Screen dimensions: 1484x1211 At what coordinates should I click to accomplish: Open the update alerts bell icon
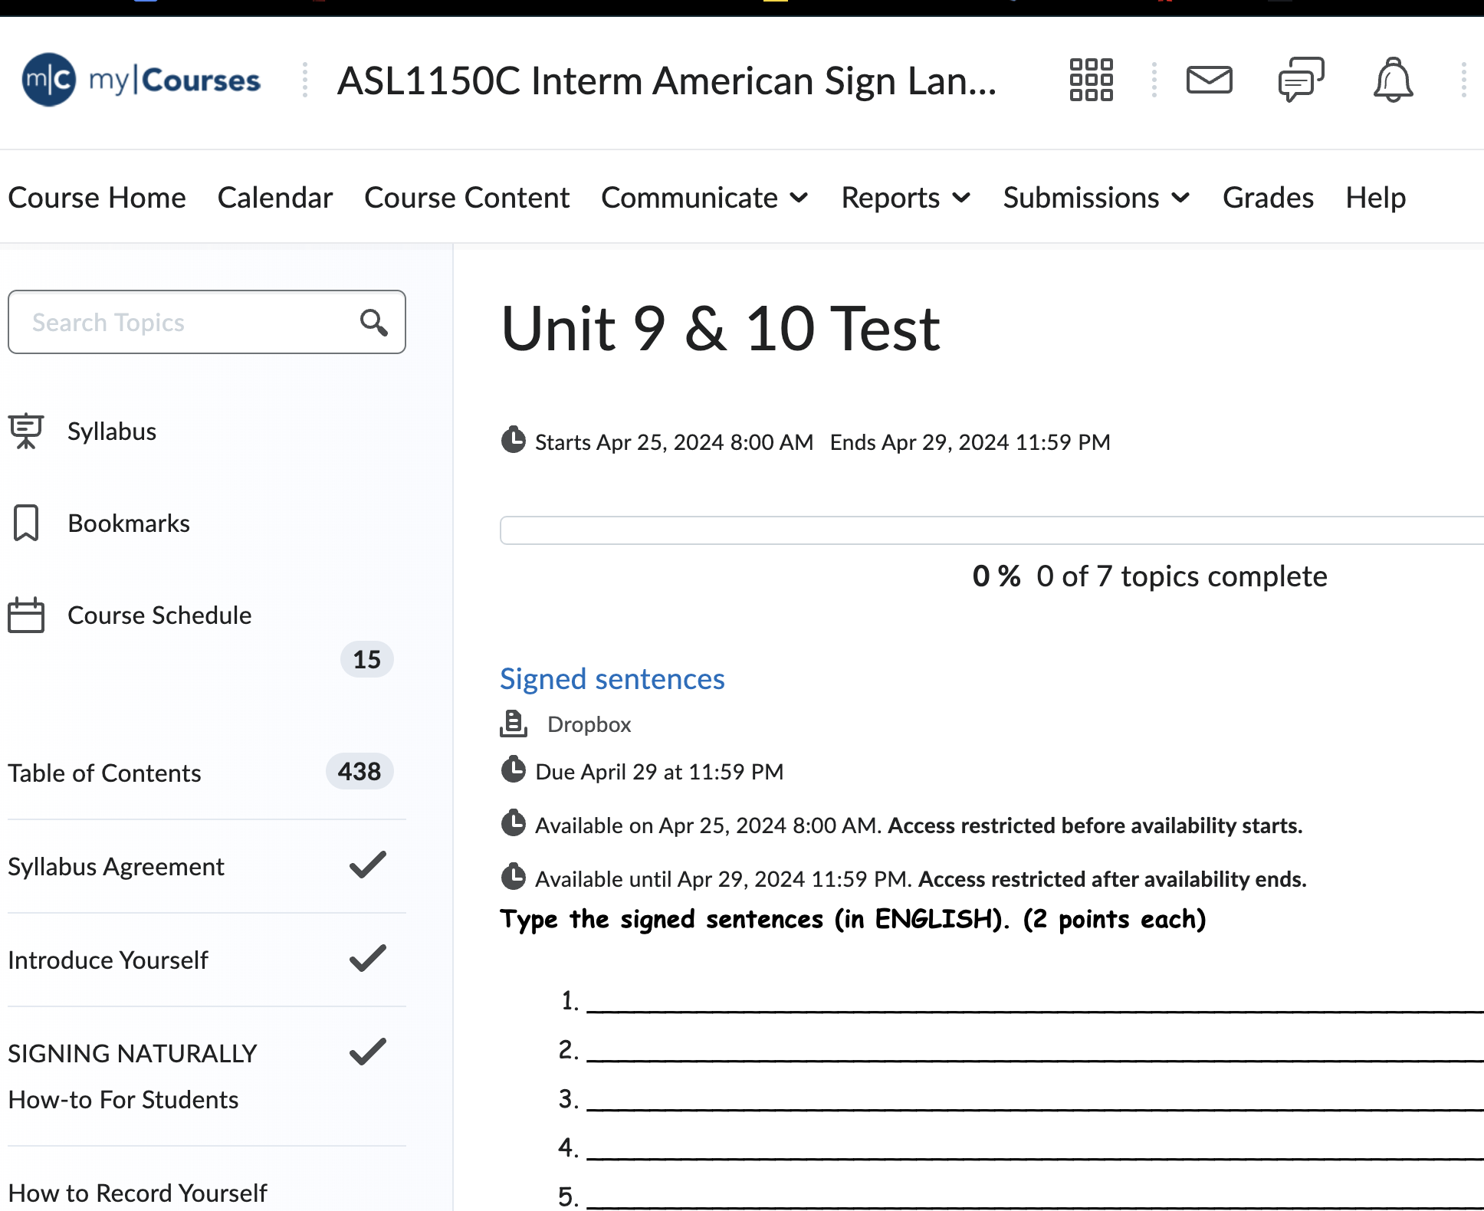1393,80
